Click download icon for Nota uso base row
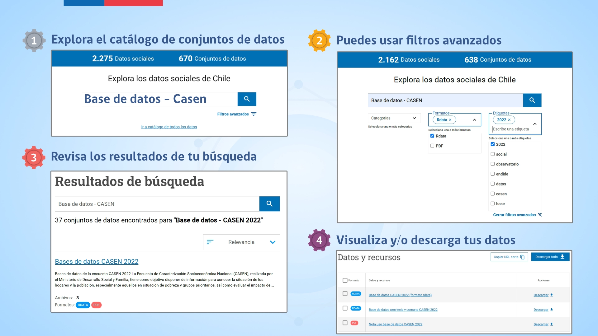Image resolution: width=598 pixels, height=336 pixels. (x=552, y=324)
